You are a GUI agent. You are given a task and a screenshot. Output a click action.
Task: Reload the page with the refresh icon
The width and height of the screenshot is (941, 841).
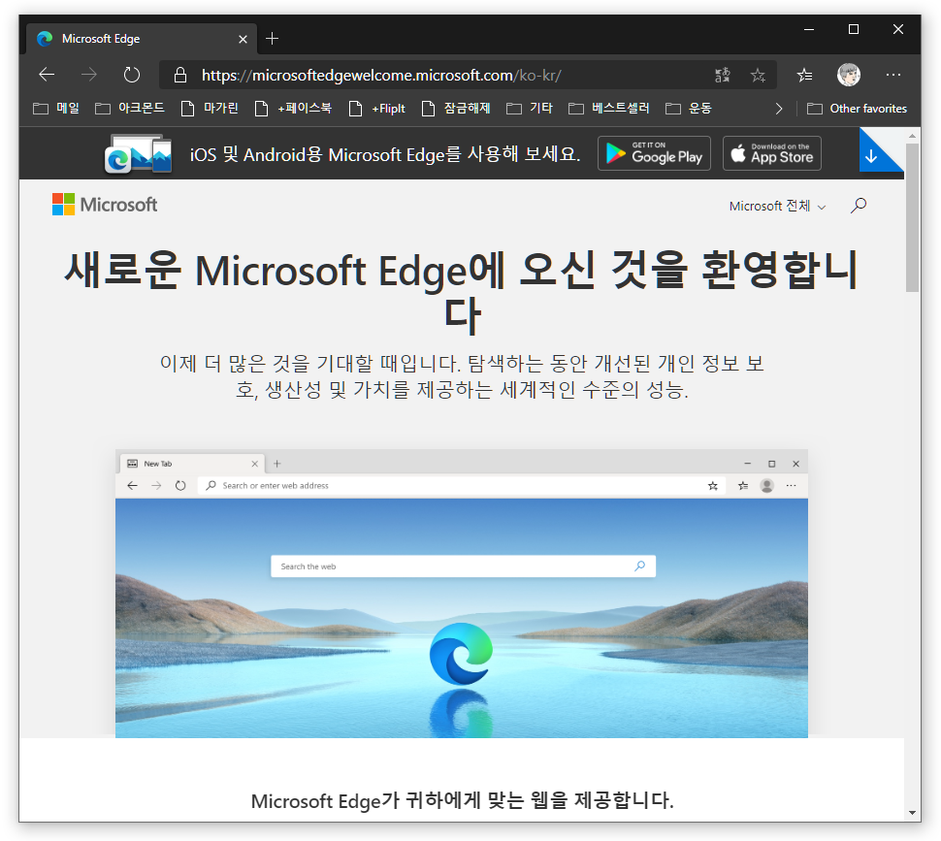coord(131,75)
